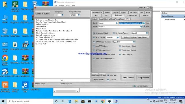The image size is (185, 104).
Task: Open Cortana circle icon on taskbar
Action: tap(56, 101)
